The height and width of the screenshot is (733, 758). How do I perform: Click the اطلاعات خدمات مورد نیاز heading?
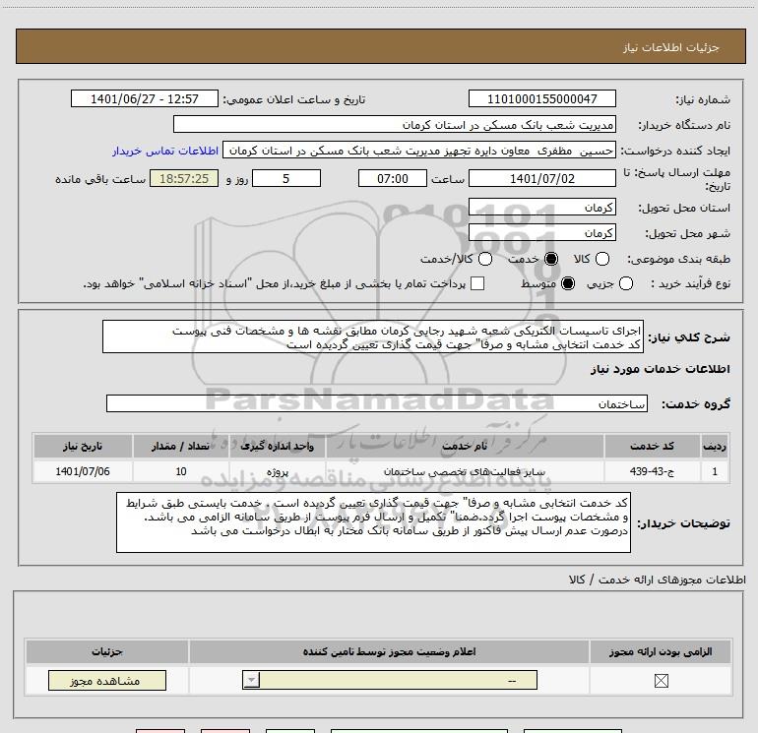pyautogui.click(x=660, y=369)
